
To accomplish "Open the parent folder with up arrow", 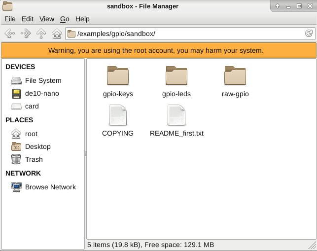I will 41,34.
